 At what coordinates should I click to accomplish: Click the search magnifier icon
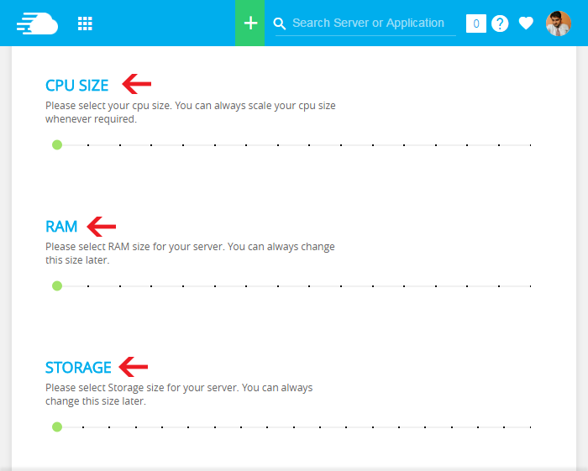tap(280, 24)
